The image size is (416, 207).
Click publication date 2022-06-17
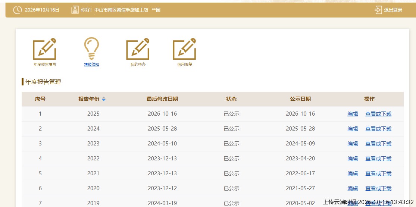(300, 173)
